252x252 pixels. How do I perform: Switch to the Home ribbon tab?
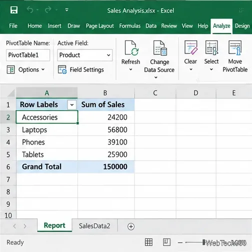pos(34,26)
